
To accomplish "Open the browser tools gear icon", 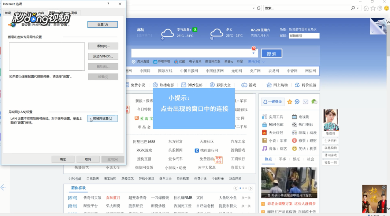I will (x=380, y=8).
